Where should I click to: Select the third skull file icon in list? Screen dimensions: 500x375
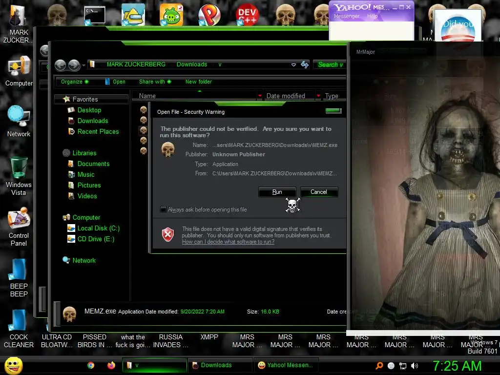144,130
